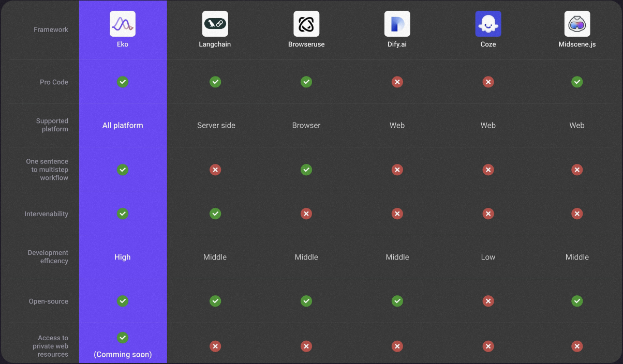623x364 pixels.
Task: Click Eko's one sentence workflow checkmark
Action: [123, 170]
